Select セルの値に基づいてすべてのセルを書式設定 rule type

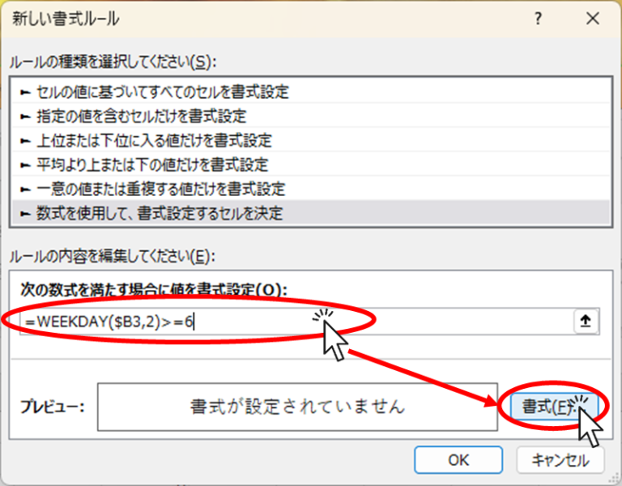(x=311, y=92)
